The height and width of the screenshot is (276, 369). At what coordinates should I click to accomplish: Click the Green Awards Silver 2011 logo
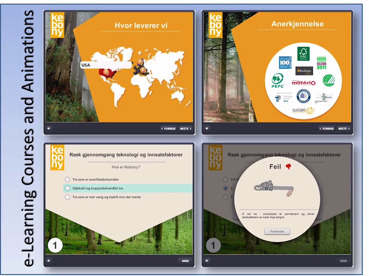[321, 63]
